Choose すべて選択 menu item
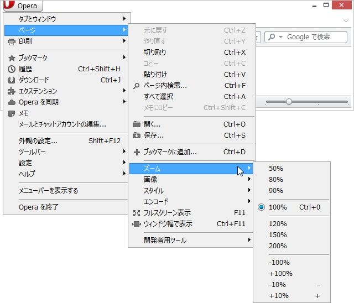 (191, 97)
